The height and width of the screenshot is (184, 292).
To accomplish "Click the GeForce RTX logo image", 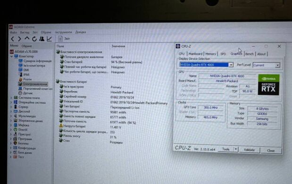I will (x=268, y=85).
